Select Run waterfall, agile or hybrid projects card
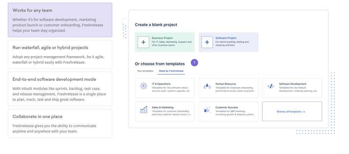 pos(60,54)
